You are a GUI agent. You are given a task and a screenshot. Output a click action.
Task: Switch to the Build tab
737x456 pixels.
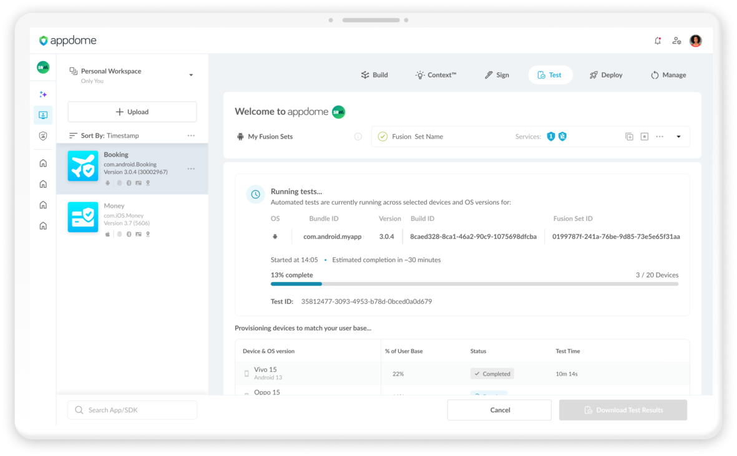point(374,75)
